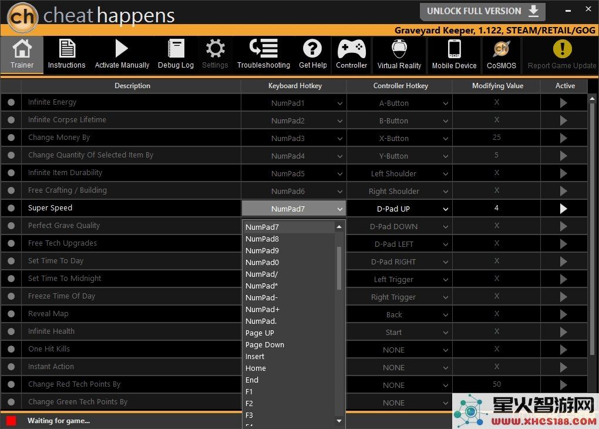Click the Active column header
The image size is (599, 429).
pos(565,86)
